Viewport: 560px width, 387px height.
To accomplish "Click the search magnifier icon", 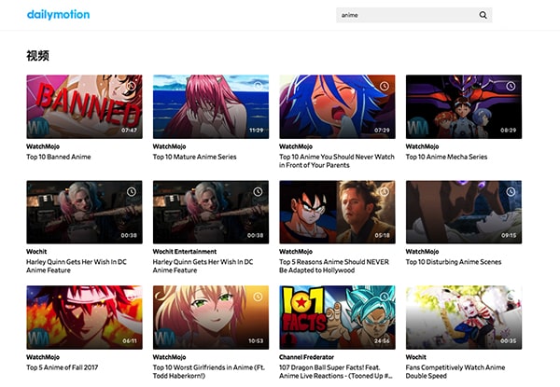I will click(x=483, y=15).
